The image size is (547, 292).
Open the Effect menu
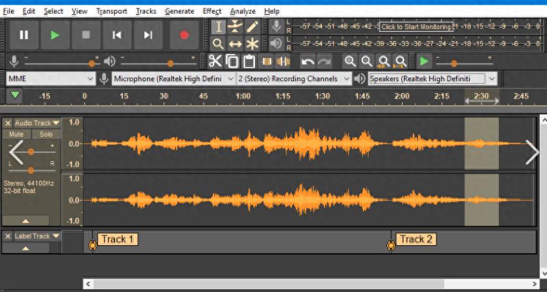click(211, 11)
